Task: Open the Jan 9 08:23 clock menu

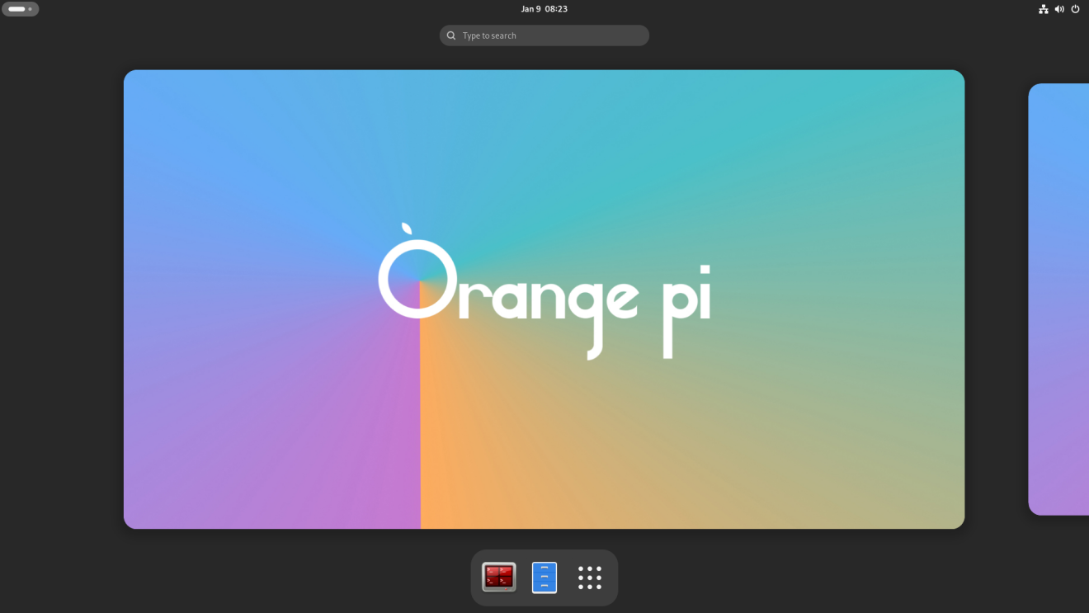Action: 544,9
